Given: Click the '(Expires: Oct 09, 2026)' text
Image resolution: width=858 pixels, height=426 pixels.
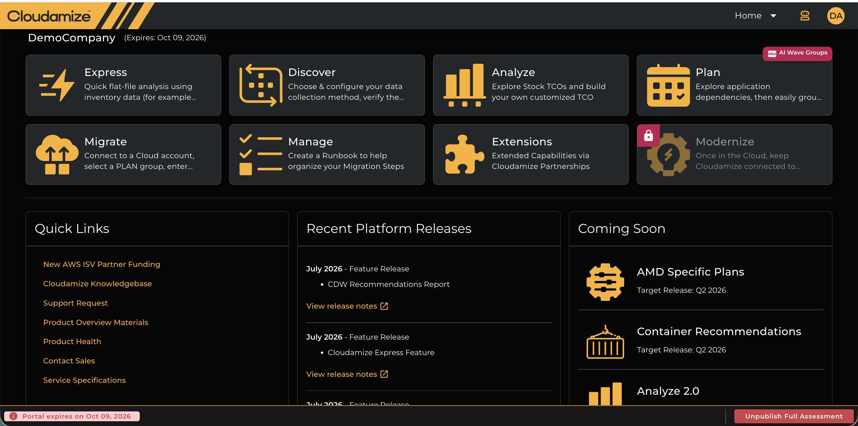Looking at the screenshot, I should (165, 38).
